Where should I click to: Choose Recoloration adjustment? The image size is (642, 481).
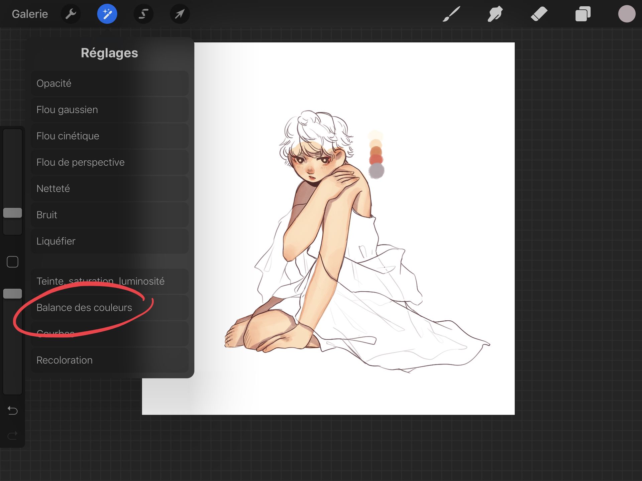[110, 360]
